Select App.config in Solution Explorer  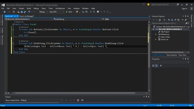click(x=165, y=37)
